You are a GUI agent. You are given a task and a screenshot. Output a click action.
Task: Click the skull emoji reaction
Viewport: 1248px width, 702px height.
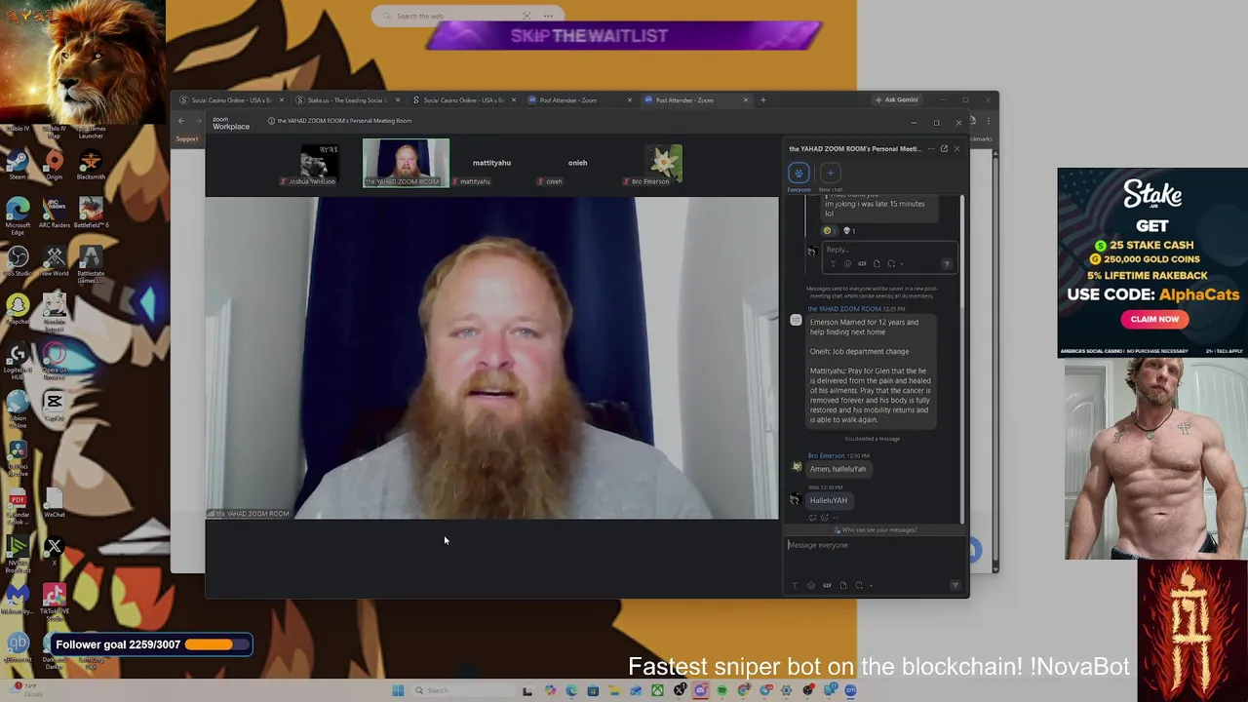click(x=848, y=231)
